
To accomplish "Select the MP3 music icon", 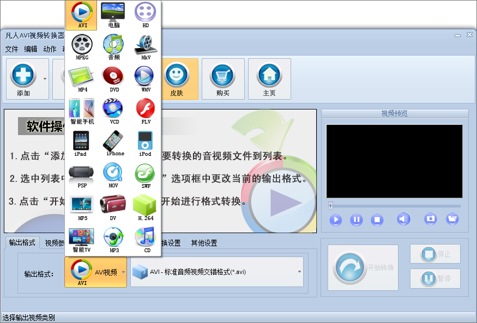I will click(114, 240).
